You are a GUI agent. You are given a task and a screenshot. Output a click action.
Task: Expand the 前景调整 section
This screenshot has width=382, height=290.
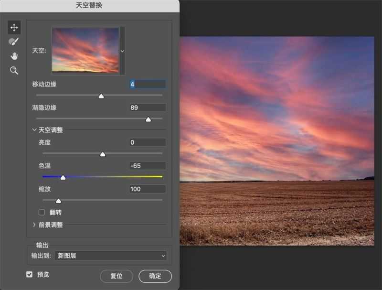click(34, 225)
